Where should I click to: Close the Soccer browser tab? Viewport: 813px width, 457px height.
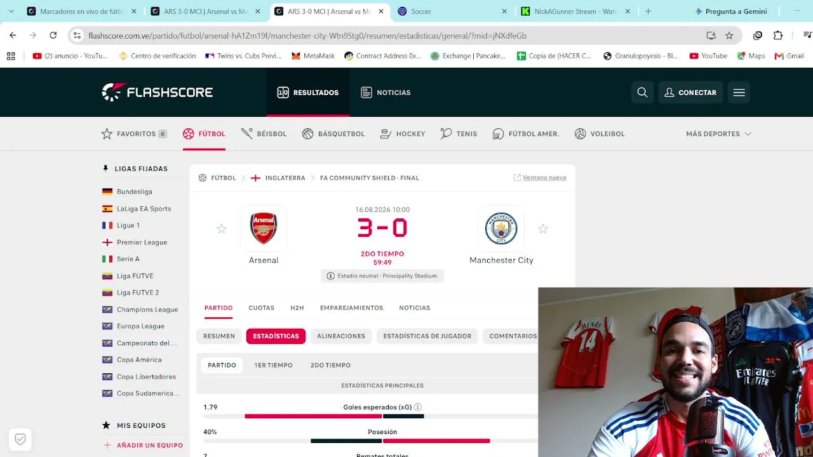click(504, 11)
